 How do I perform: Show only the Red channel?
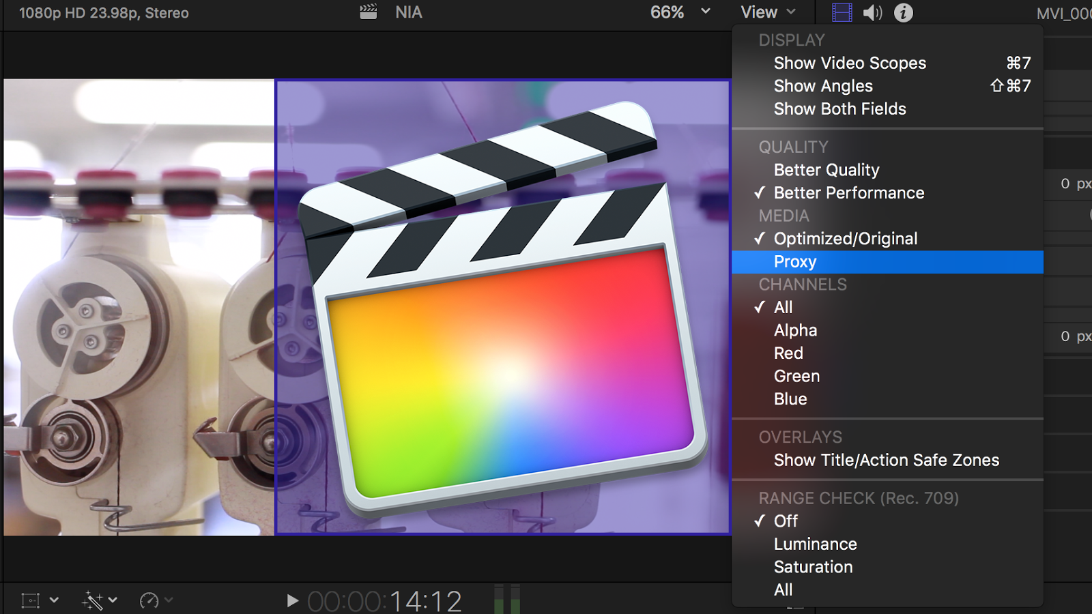[887, 353]
